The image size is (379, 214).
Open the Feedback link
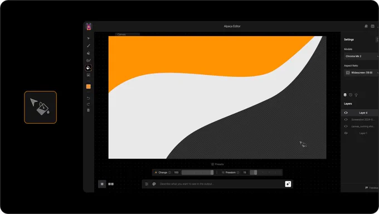click(372, 188)
